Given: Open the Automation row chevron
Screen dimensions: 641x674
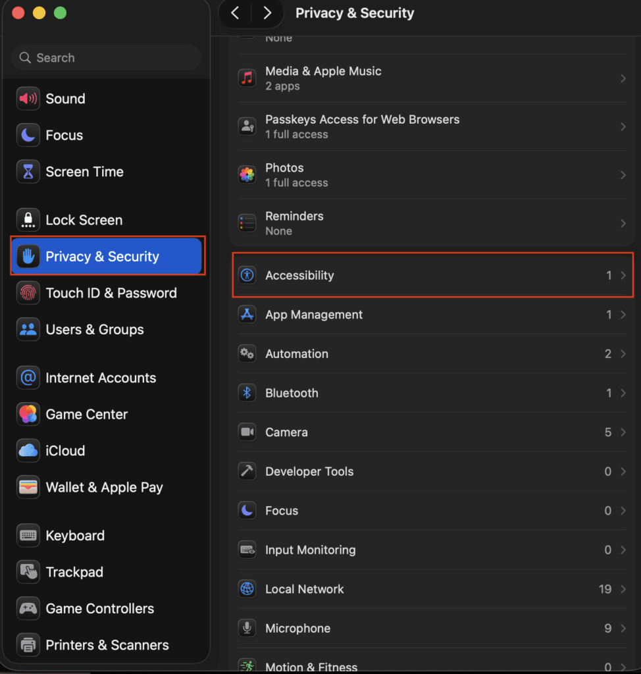Looking at the screenshot, I should tap(623, 353).
